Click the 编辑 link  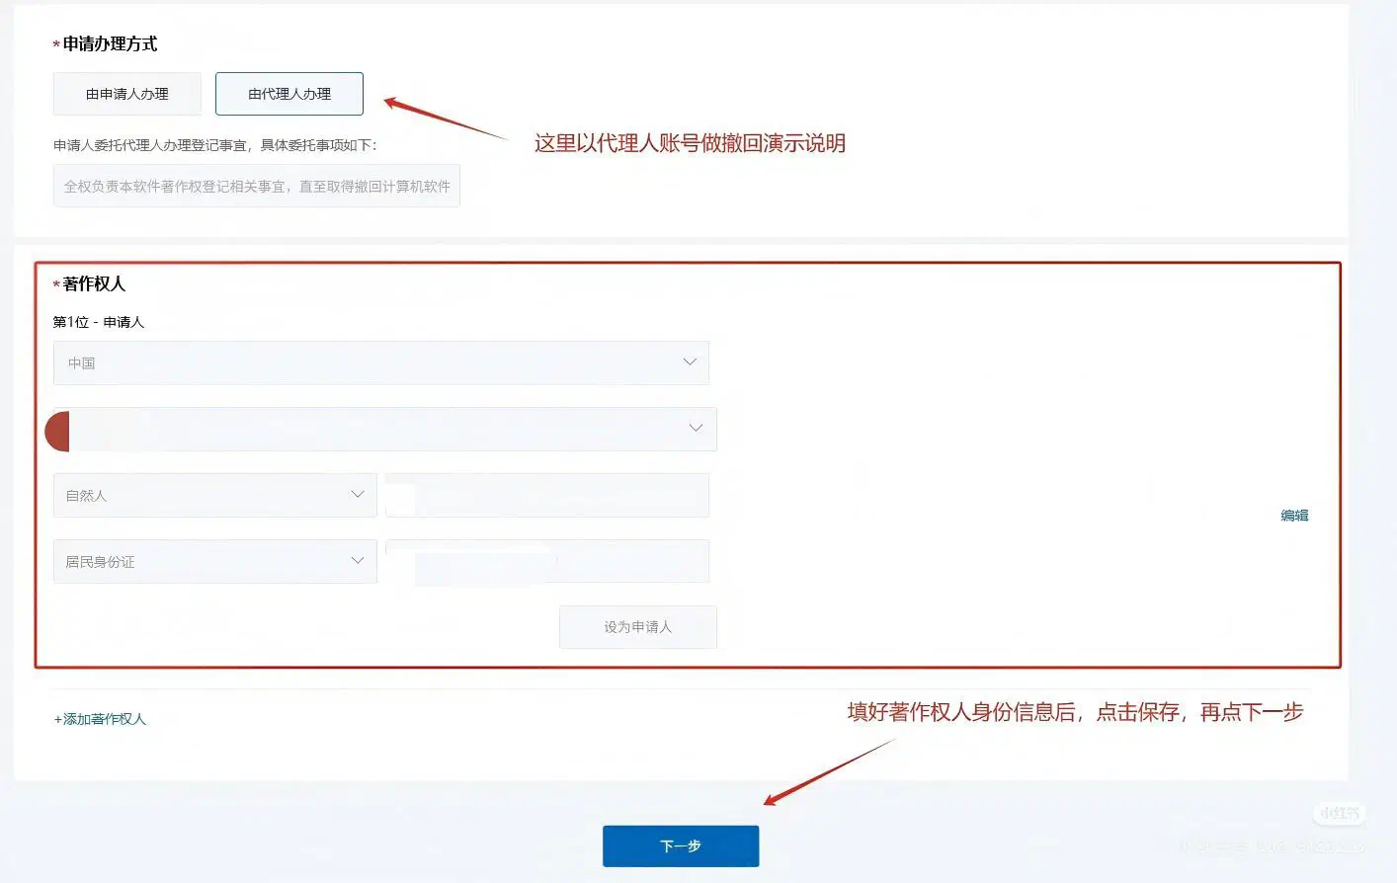[x=1294, y=516]
